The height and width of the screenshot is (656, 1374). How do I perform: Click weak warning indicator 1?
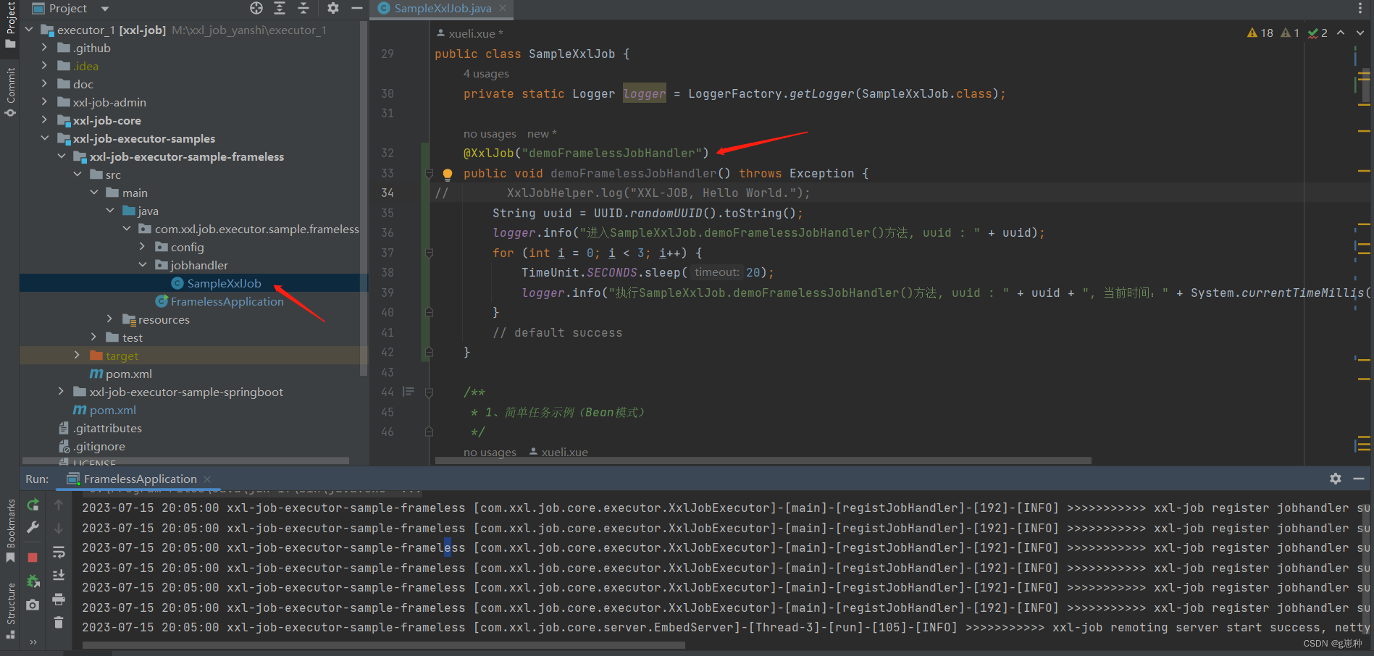pos(1290,33)
